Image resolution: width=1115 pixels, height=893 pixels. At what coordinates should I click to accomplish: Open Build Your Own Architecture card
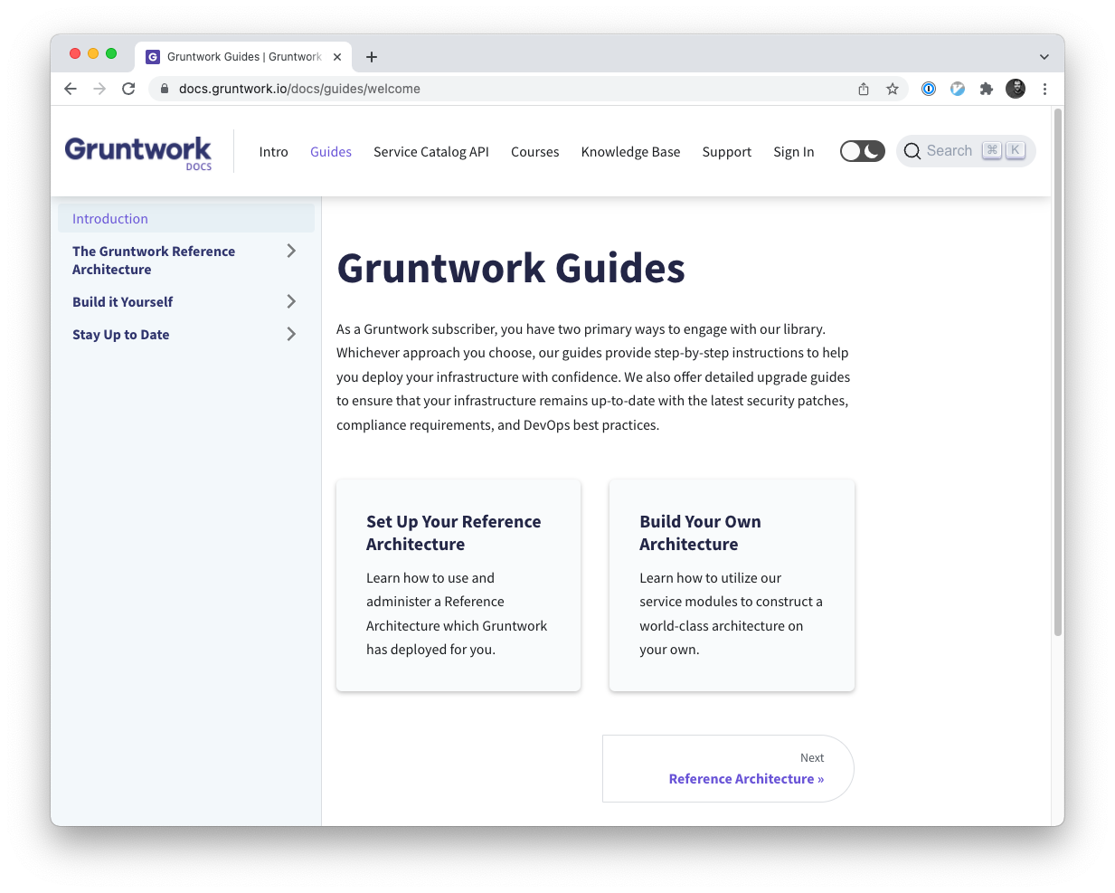(x=732, y=585)
